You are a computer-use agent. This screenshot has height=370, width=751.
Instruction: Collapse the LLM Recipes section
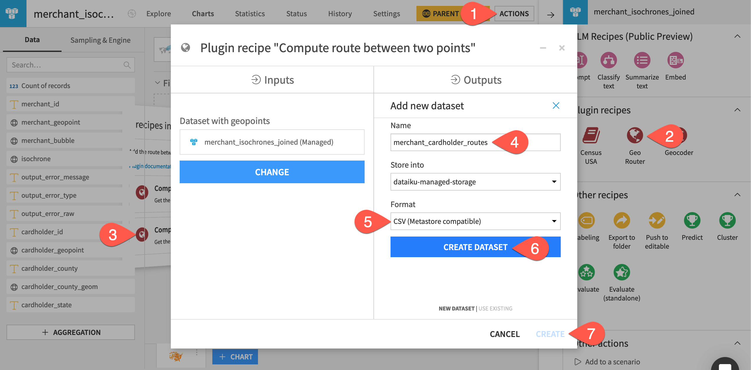(737, 36)
